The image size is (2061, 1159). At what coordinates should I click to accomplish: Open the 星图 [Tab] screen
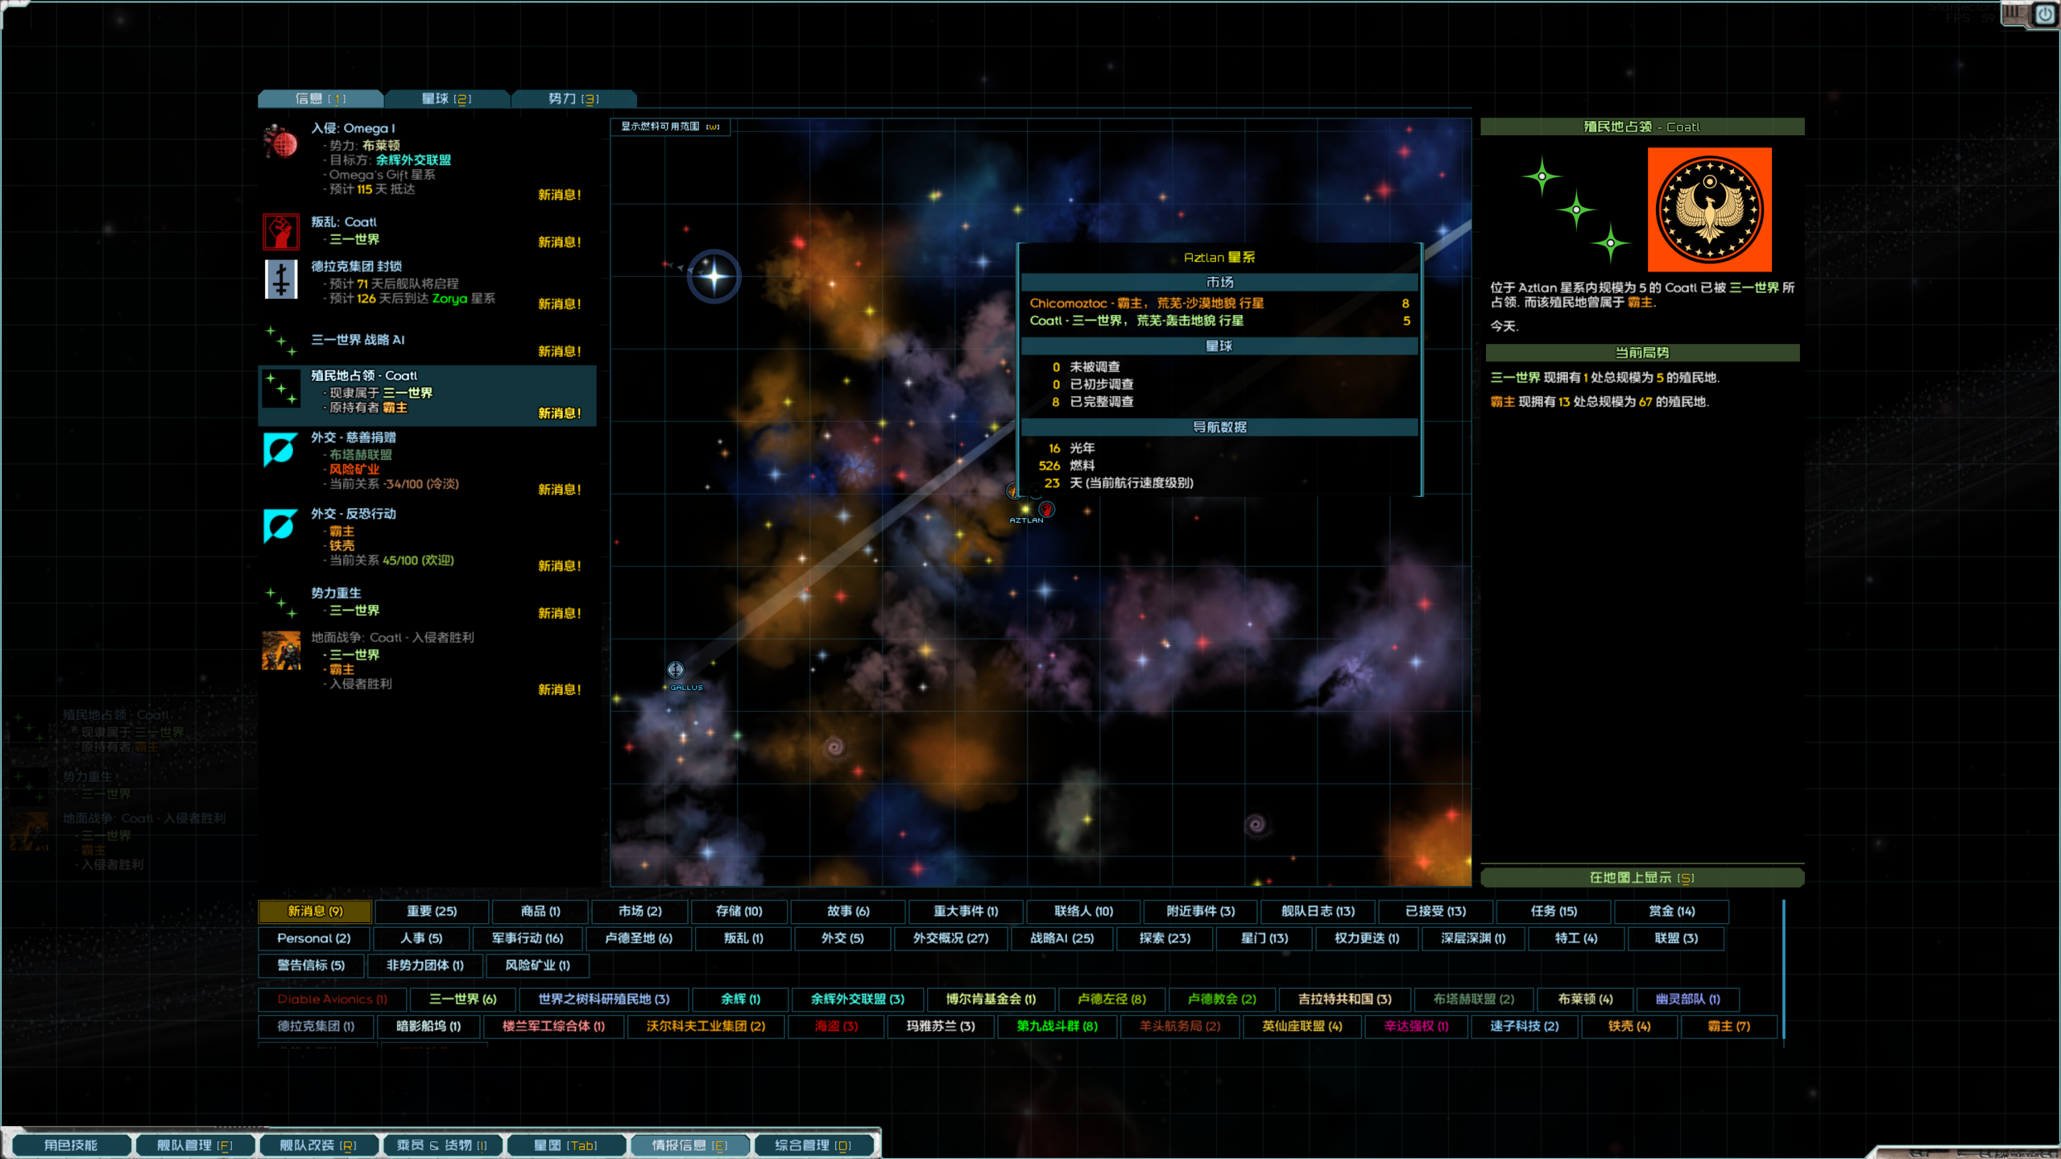click(x=565, y=1145)
